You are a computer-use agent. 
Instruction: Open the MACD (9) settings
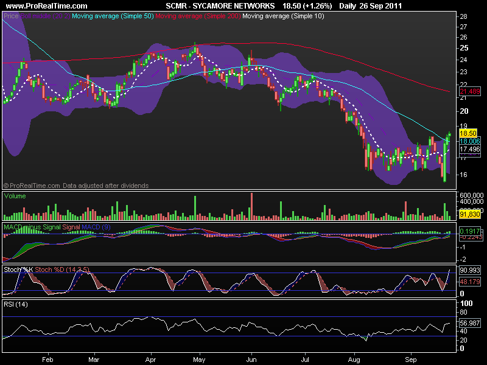point(96,226)
